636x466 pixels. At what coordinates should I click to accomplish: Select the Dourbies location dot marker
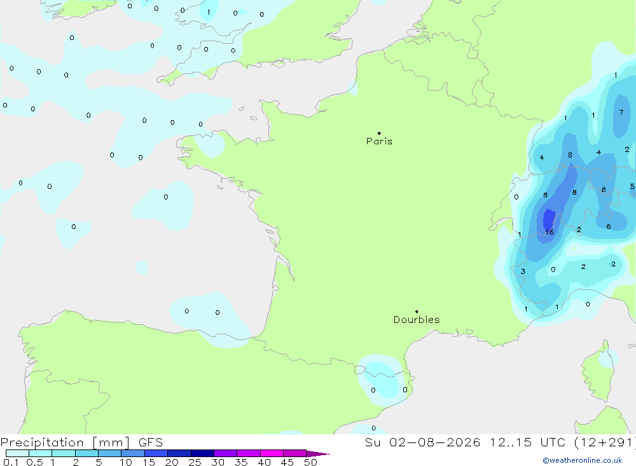click(x=417, y=312)
